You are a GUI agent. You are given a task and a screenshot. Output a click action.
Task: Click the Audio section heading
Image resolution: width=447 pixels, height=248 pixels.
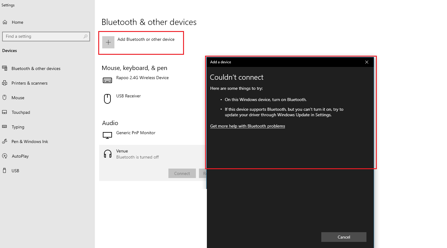[x=110, y=123]
